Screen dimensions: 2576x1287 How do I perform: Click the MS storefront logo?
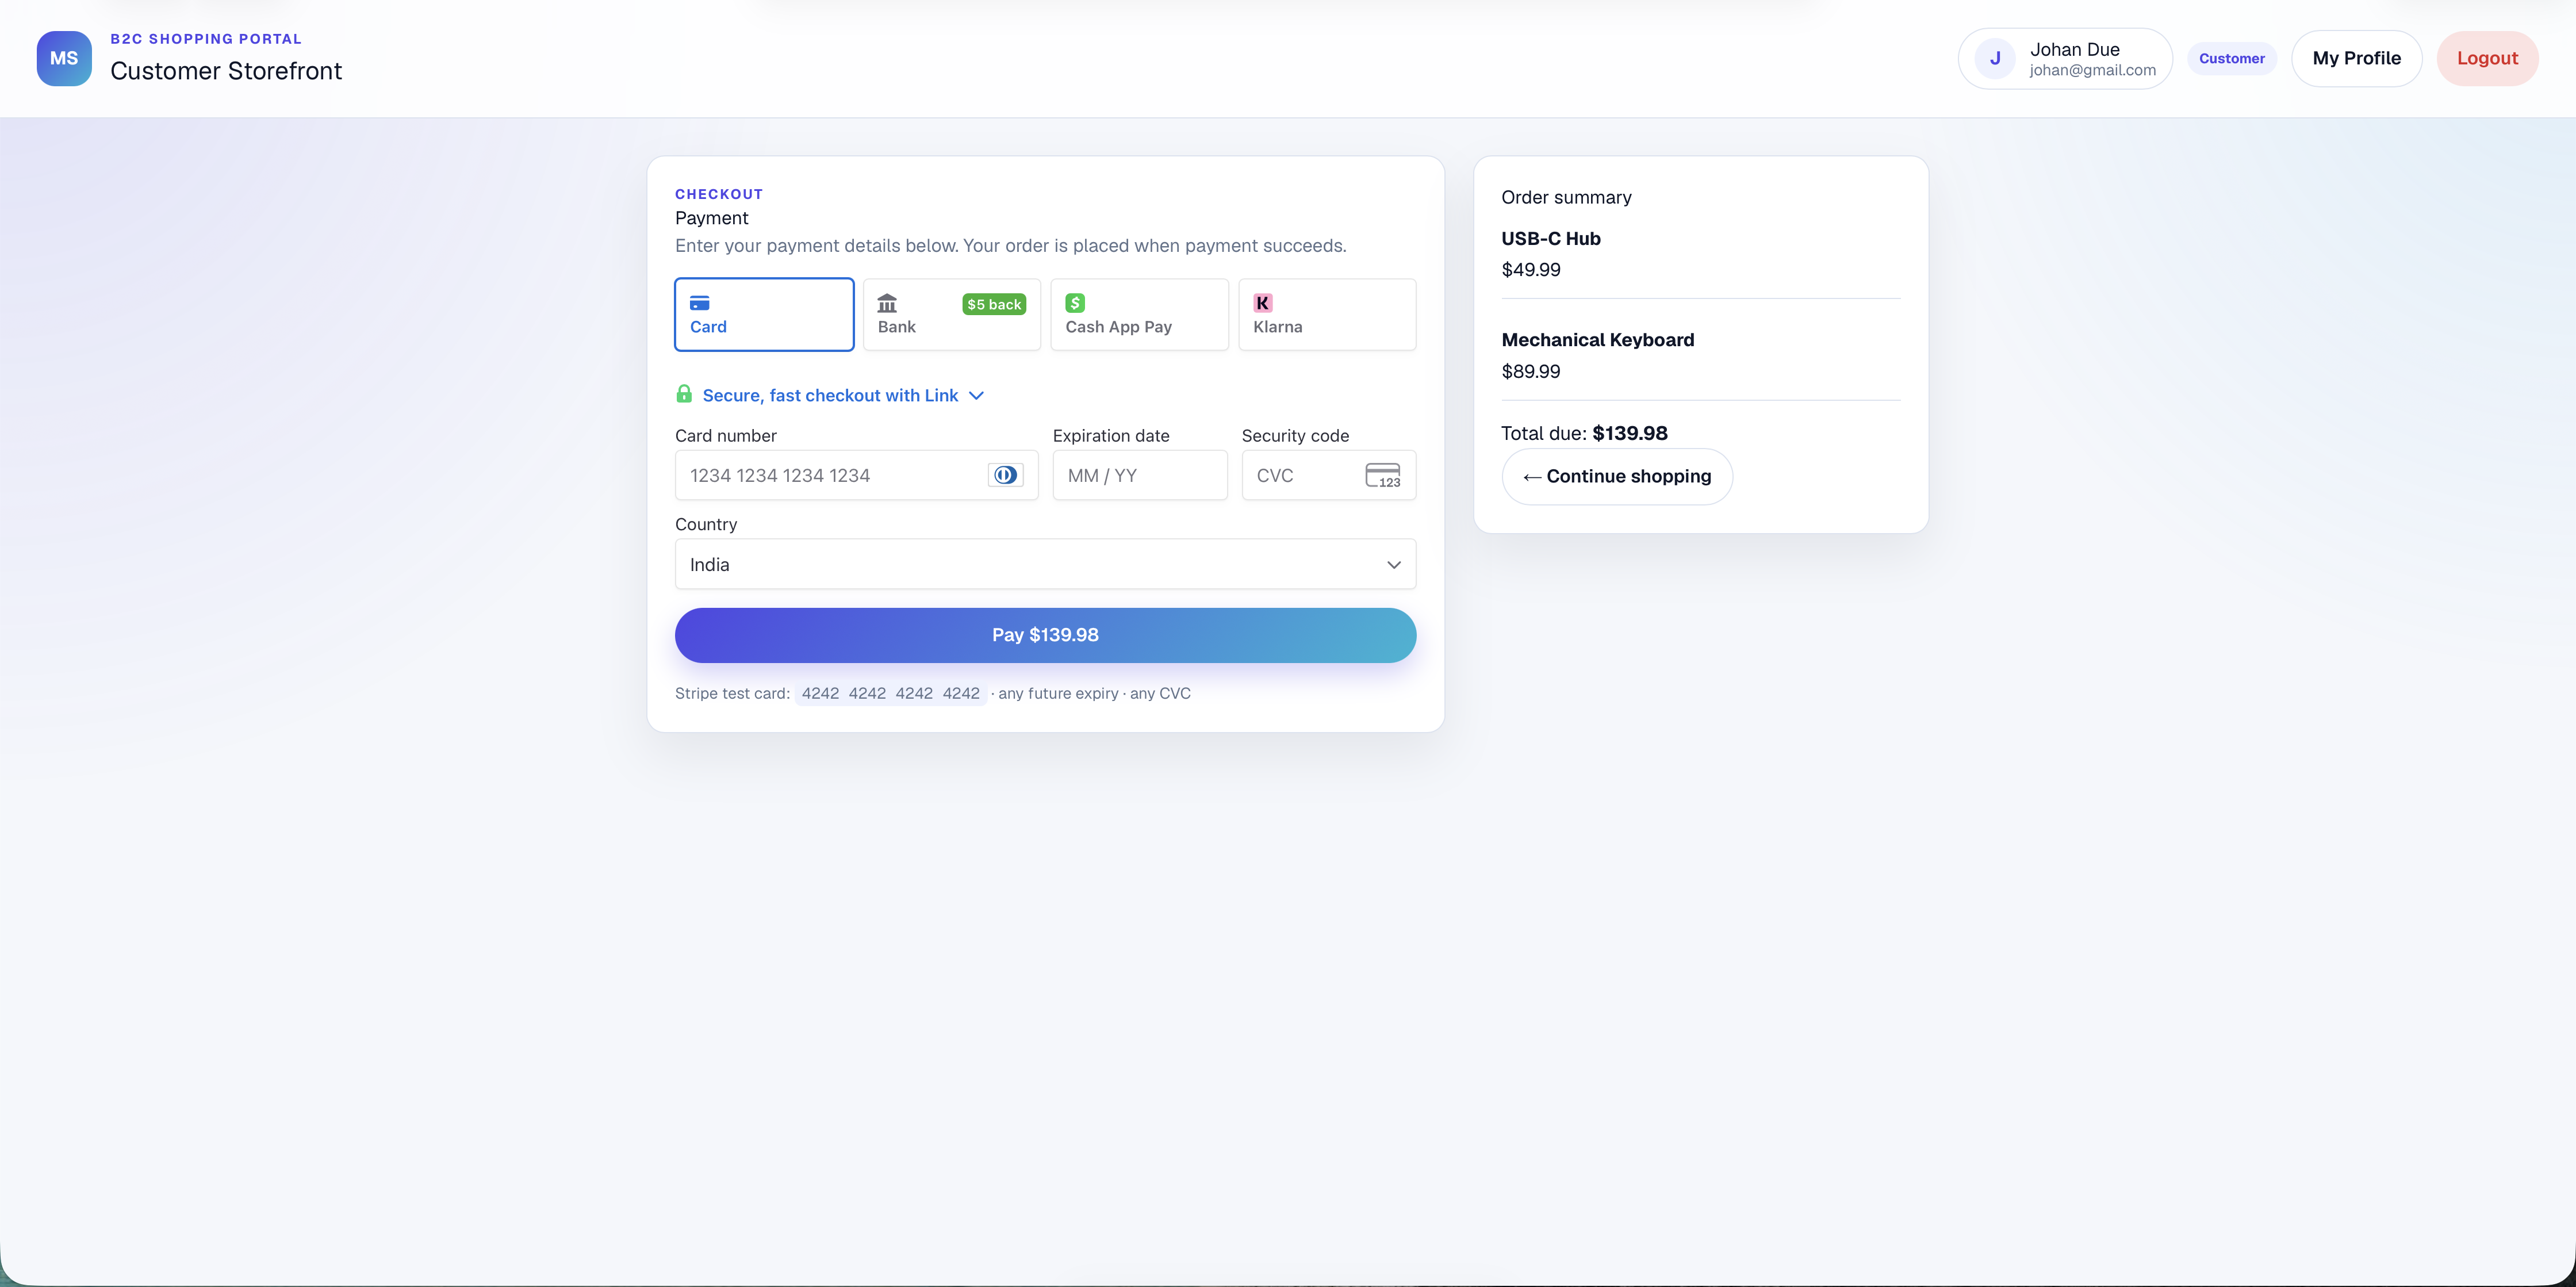pos(64,58)
